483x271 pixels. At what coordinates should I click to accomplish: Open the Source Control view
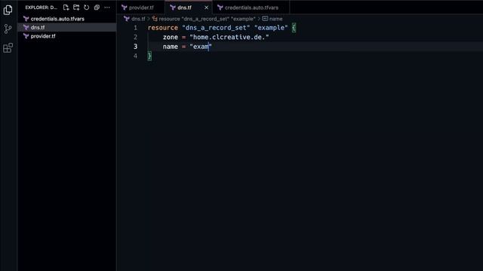pos(8,29)
